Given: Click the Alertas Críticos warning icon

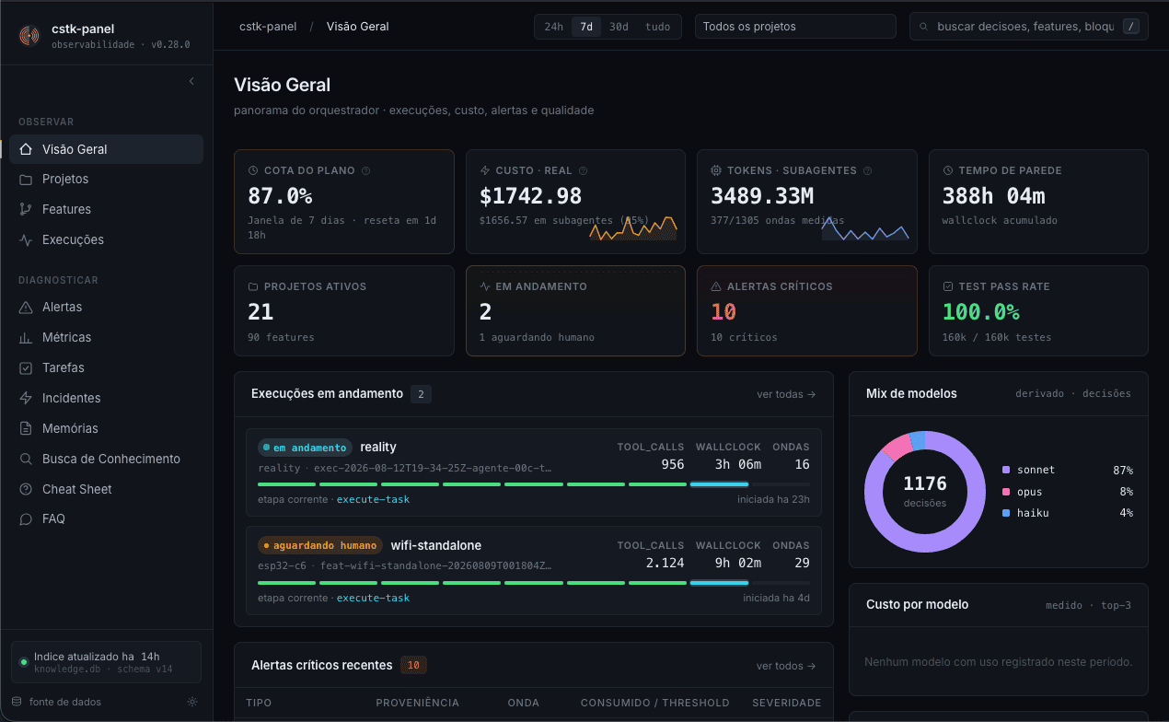Looking at the screenshot, I should pyautogui.click(x=716, y=286).
